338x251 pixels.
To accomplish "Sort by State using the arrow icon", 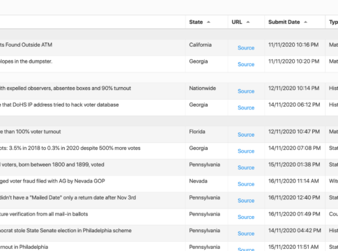I will tap(208, 22).
